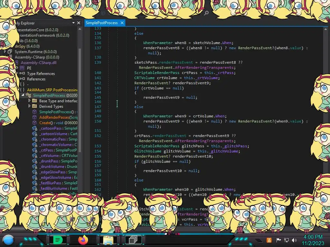Viewport: 330px width, 247px height.
Task: Click the _edgeGlowPass field icon
Action: coord(35,172)
